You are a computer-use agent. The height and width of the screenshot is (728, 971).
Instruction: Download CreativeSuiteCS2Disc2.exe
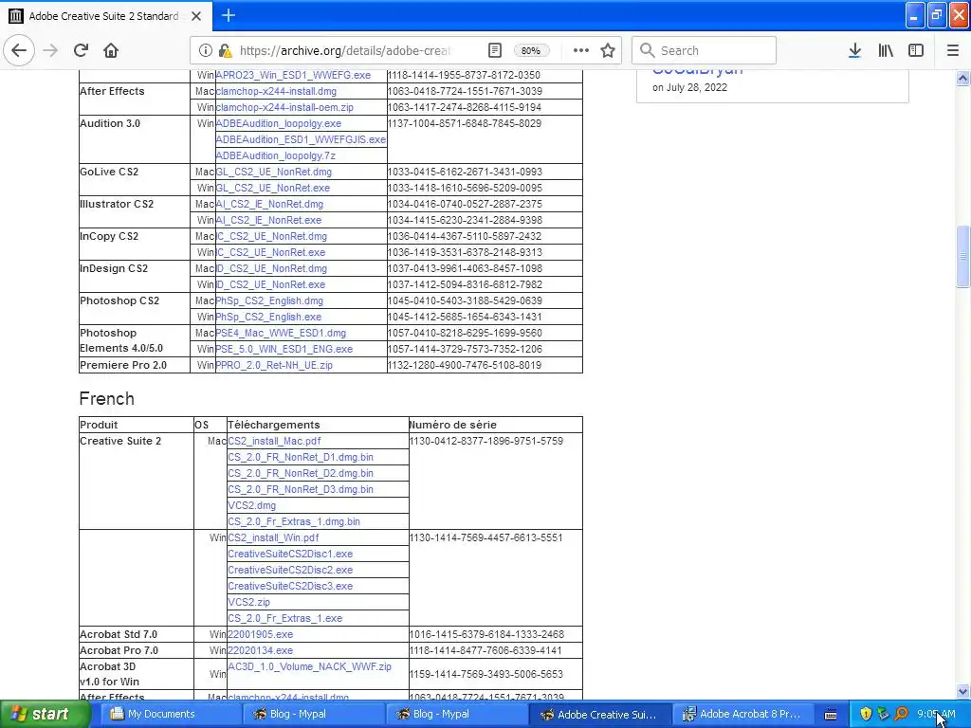[x=290, y=570]
